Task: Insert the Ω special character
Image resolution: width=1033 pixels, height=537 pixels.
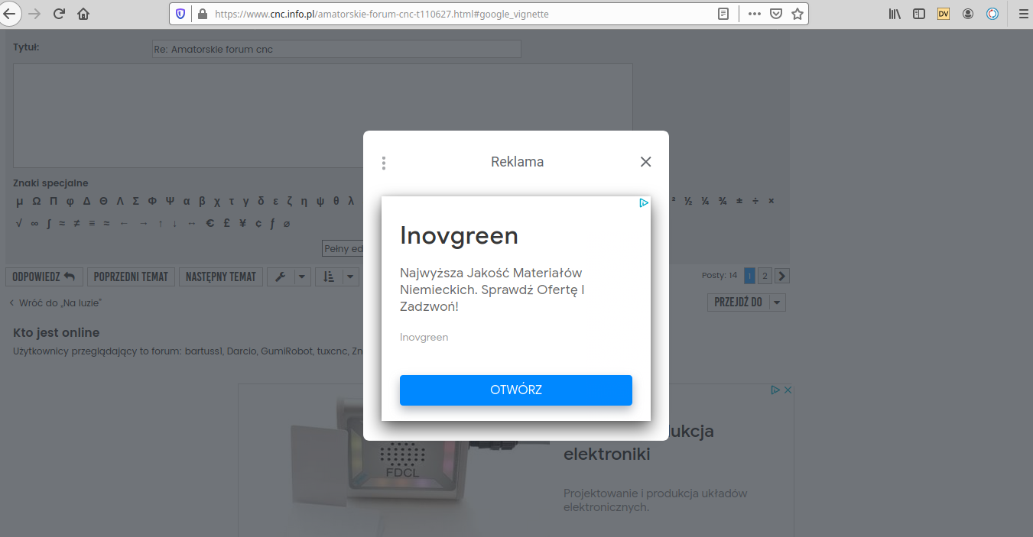Action: 36,202
